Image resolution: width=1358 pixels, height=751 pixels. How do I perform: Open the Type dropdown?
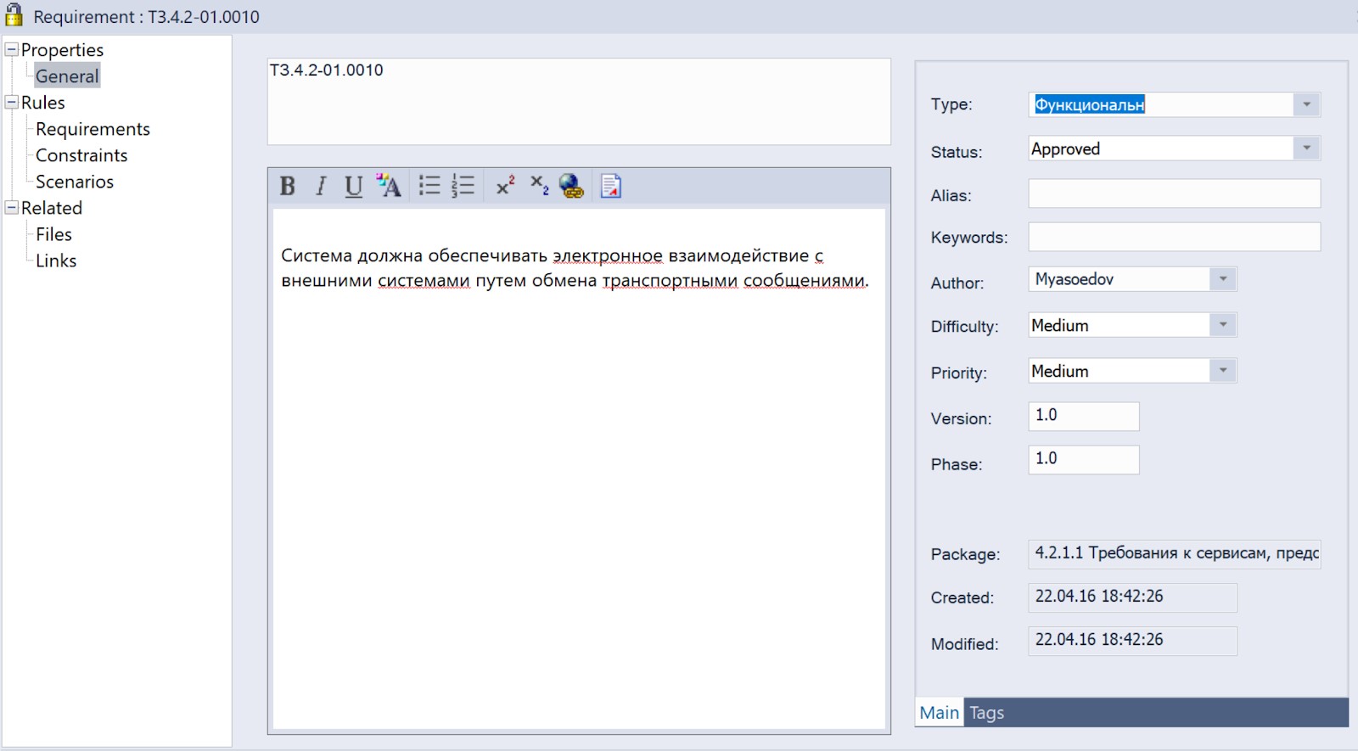point(1306,104)
